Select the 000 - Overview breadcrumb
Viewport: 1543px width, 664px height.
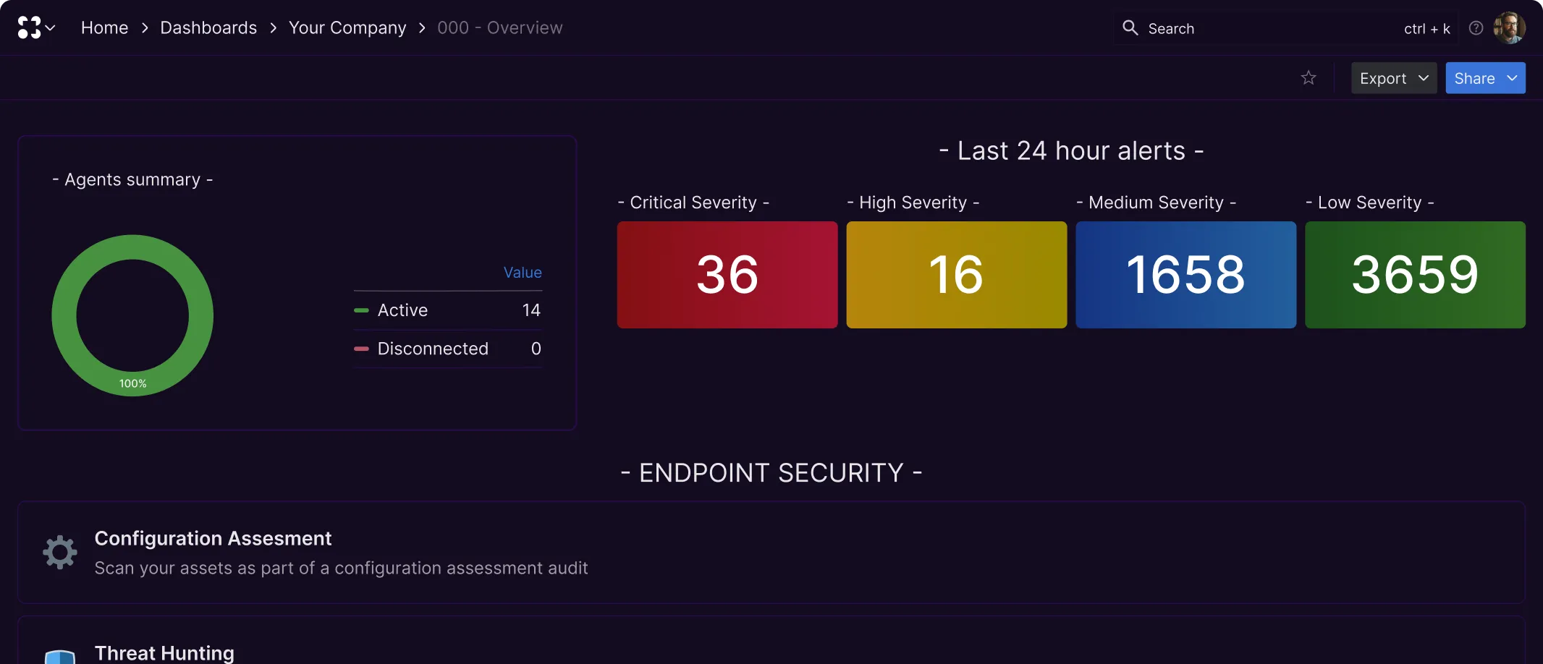coord(499,27)
